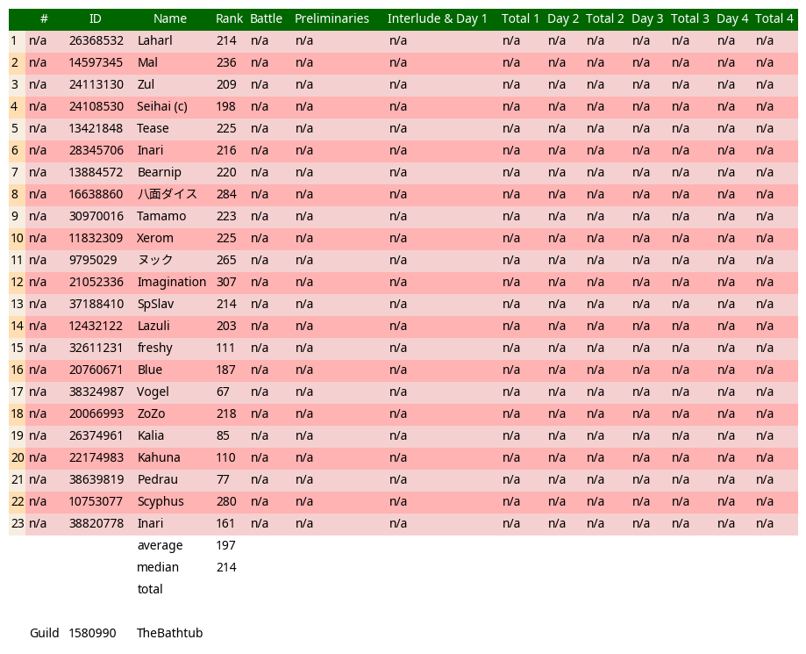The width and height of the screenshot is (806, 654).
Task: Select the Laharl name cell
Action: click(x=154, y=40)
